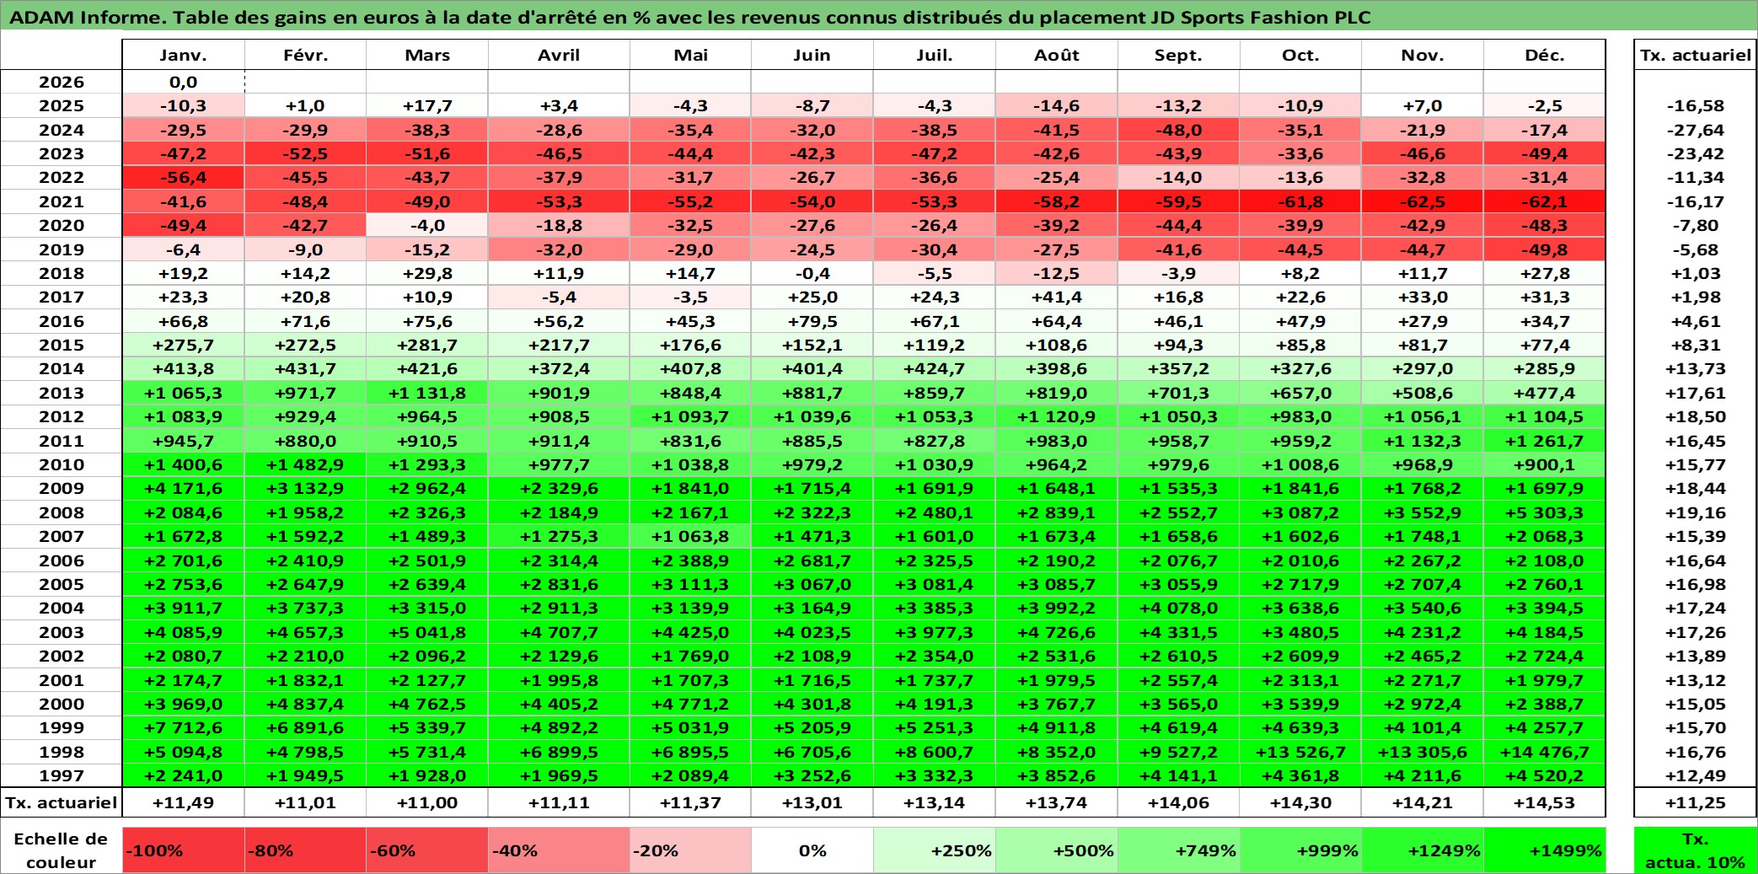The height and width of the screenshot is (874, 1758).
Task: Select the +500% pale green scale swatch
Action: point(1057,850)
